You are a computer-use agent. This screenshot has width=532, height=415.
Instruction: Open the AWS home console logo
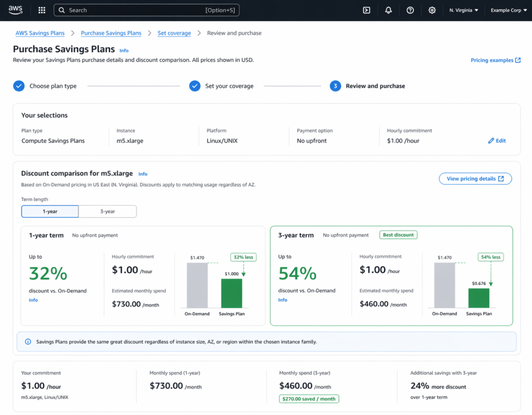tap(15, 9)
